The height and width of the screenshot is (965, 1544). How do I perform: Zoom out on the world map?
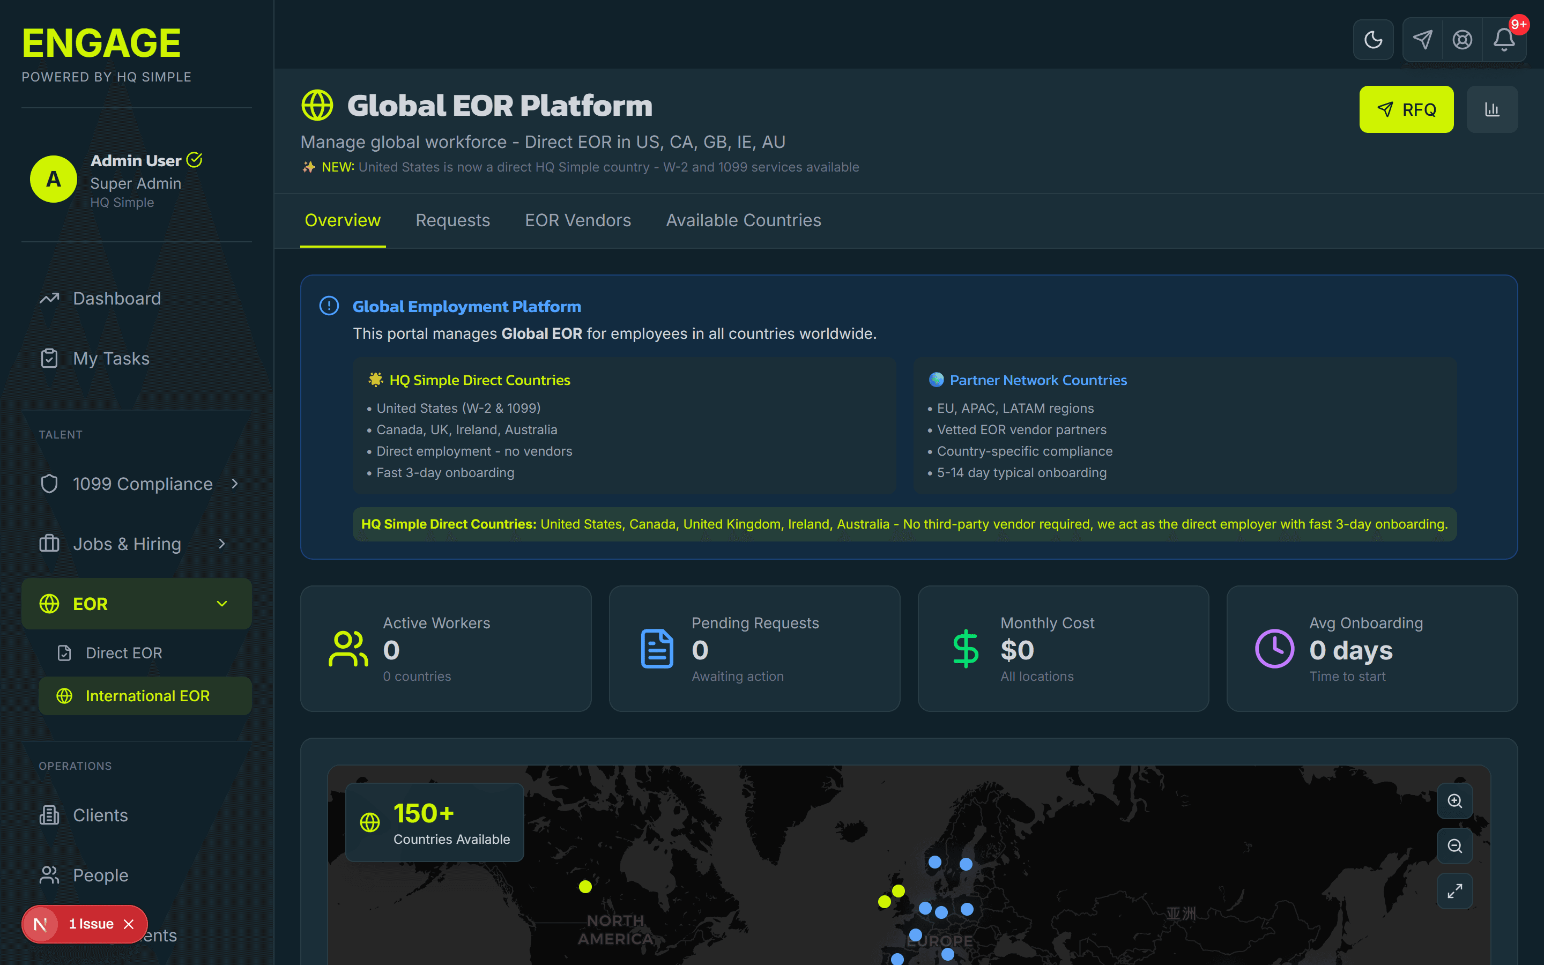pyautogui.click(x=1454, y=845)
